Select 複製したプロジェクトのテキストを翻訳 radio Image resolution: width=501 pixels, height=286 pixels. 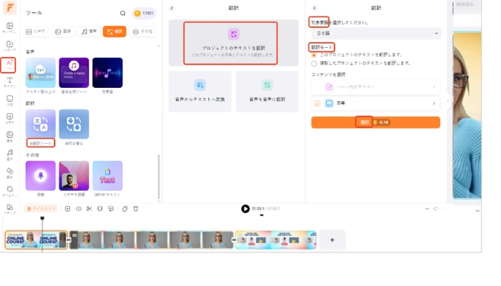tap(314, 64)
